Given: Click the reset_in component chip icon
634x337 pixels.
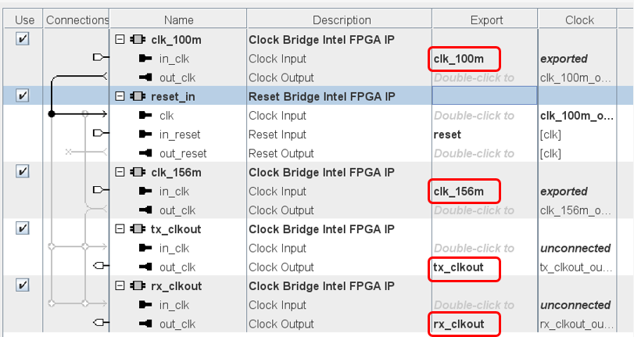Looking at the screenshot, I should click(x=136, y=96).
